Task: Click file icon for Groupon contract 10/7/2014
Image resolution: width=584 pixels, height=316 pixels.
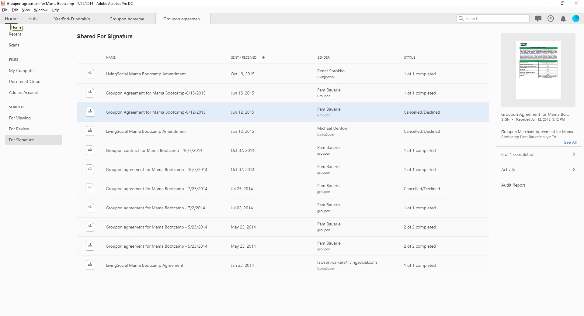Action: click(90, 150)
